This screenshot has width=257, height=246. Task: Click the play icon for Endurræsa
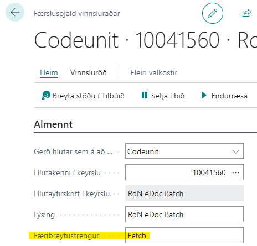(204, 95)
